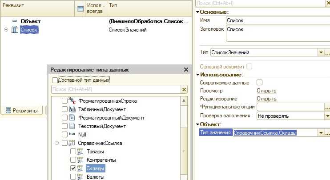Click the Заголовок input field
Screen dimensions: 330x180
278,33
